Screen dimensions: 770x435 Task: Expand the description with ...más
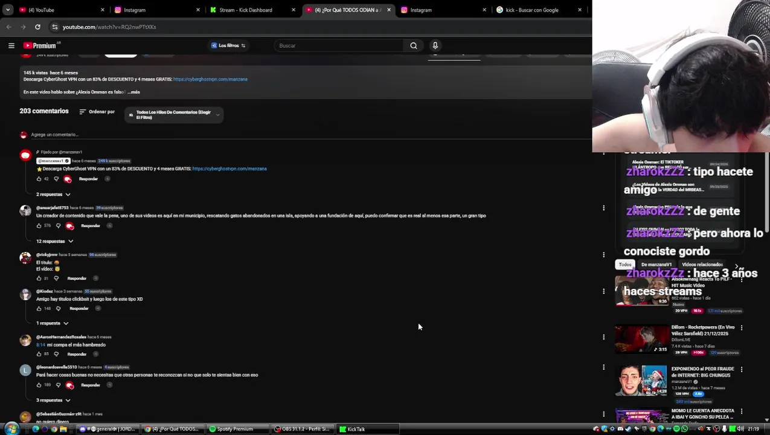[133, 92]
